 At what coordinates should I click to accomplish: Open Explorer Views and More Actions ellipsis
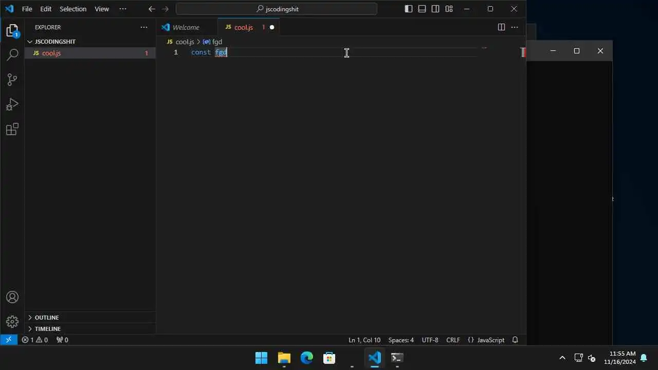[x=144, y=27]
